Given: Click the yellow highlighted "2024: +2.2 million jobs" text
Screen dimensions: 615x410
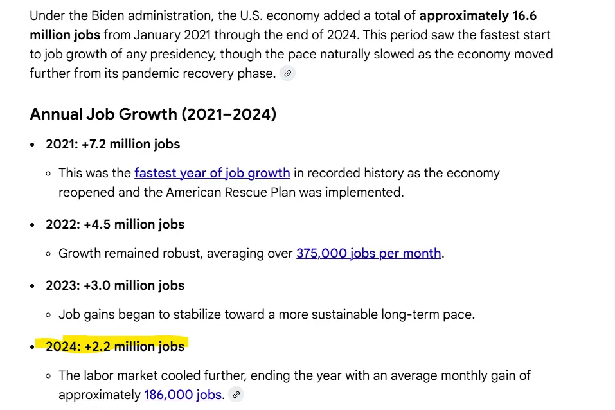Looking at the screenshot, I should click(115, 346).
